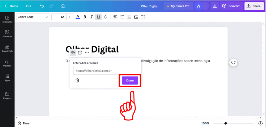Viewport: 266px width, 127px height.
Task: Toggle underline text formatting
Action: tap(98, 17)
